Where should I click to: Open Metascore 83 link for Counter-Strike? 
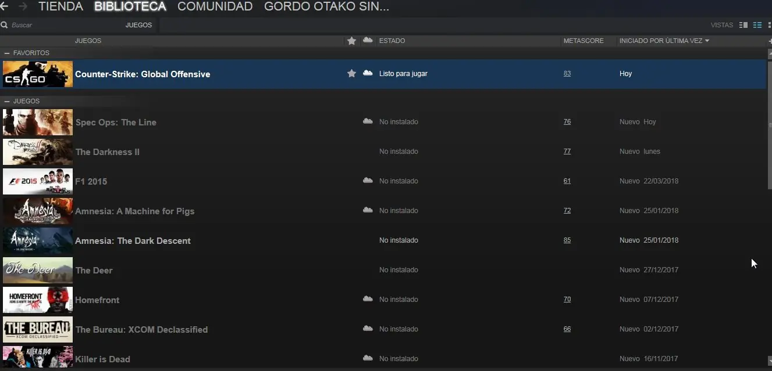(567, 74)
